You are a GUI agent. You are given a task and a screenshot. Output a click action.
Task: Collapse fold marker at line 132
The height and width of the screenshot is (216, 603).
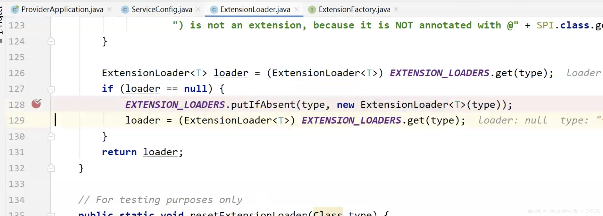click(x=51, y=168)
